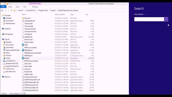The image size is (172, 97).
Task: Open the Everywhere scope dropdown
Action: 140,14
